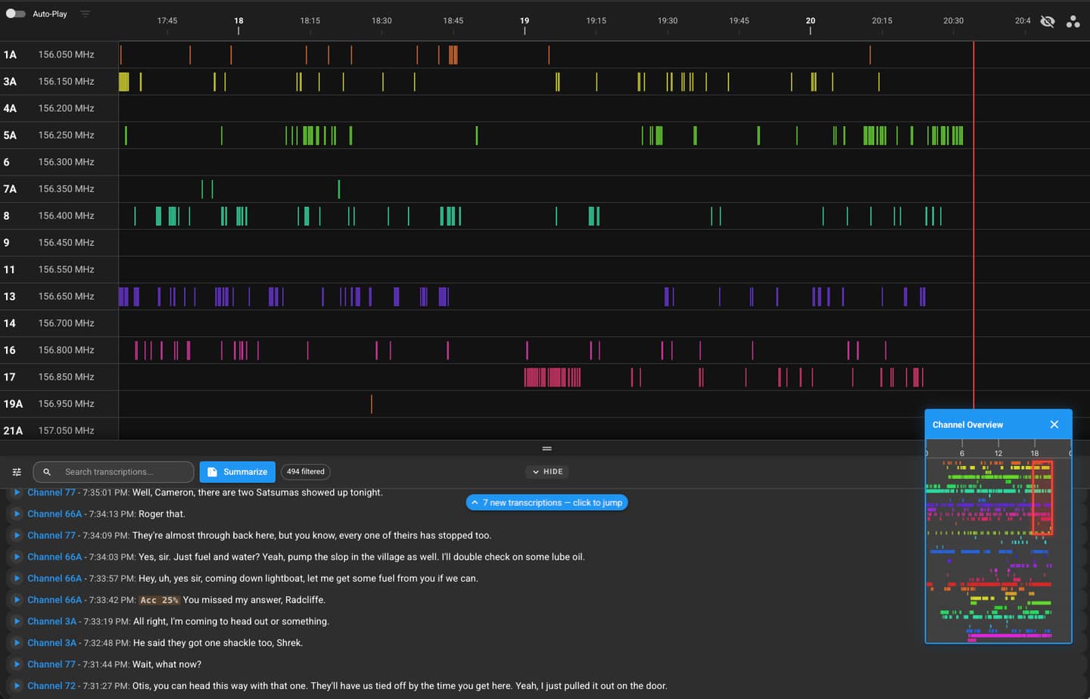Select the channel 16 156.800 MHz row label
1090x699 pixels.
tap(59, 350)
